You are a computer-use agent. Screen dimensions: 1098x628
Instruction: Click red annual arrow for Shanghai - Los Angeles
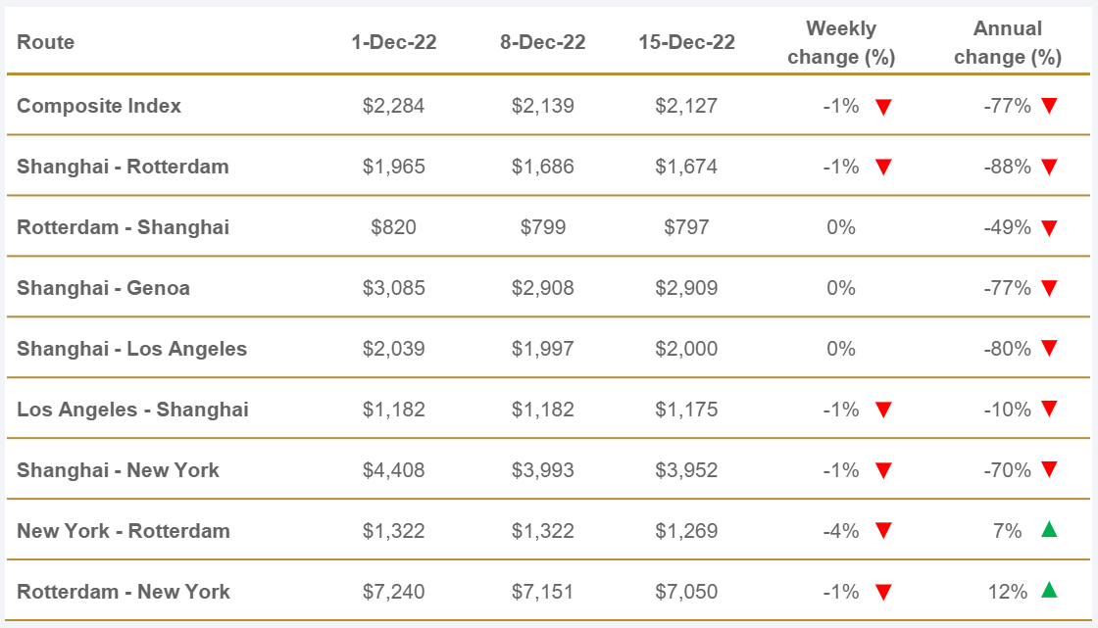click(x=1049, y=350)
